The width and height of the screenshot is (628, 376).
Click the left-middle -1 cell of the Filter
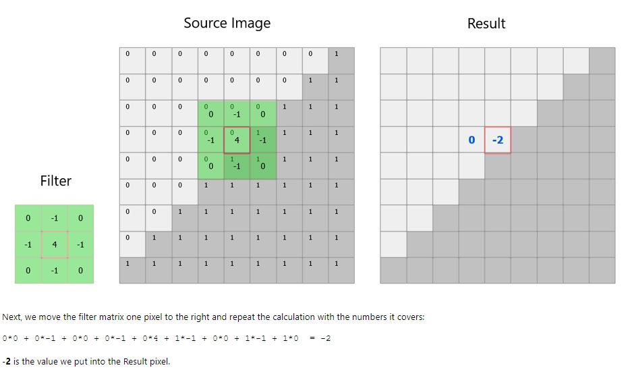(28, 244)
